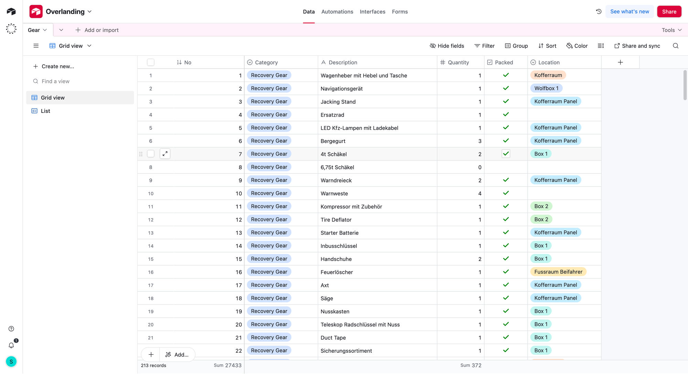Open the Color options for records
Screen dimensions: 688x374
coord(577,45)
